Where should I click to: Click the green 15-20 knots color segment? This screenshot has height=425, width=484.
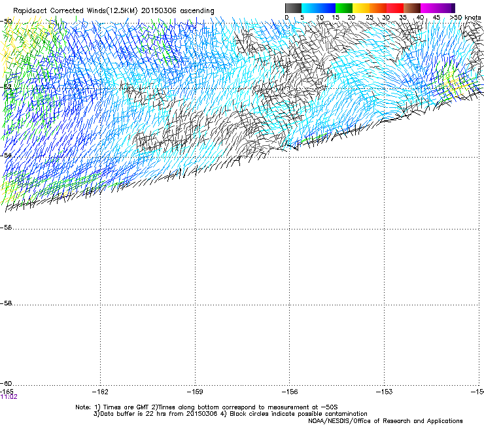point(344,8)
